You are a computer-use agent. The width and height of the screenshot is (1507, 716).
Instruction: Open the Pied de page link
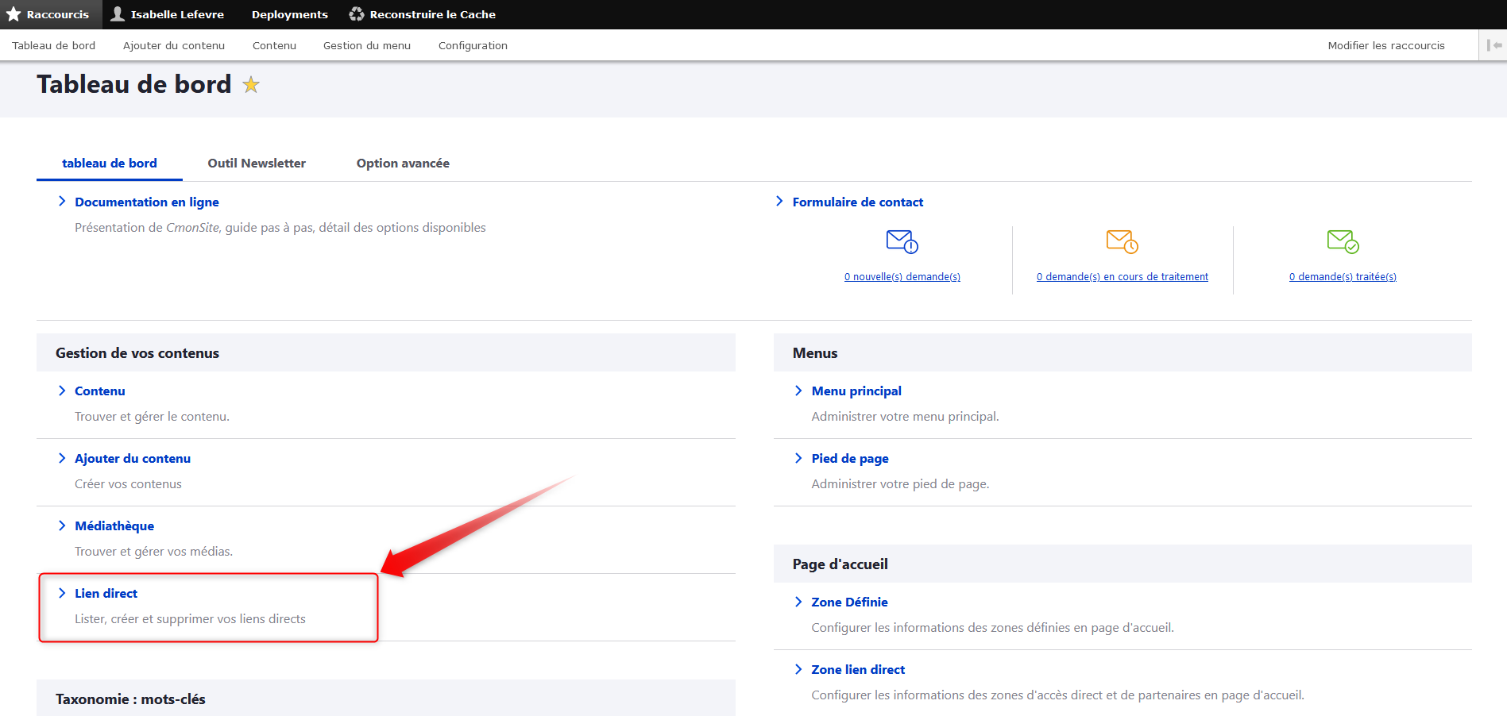(849, 459)
